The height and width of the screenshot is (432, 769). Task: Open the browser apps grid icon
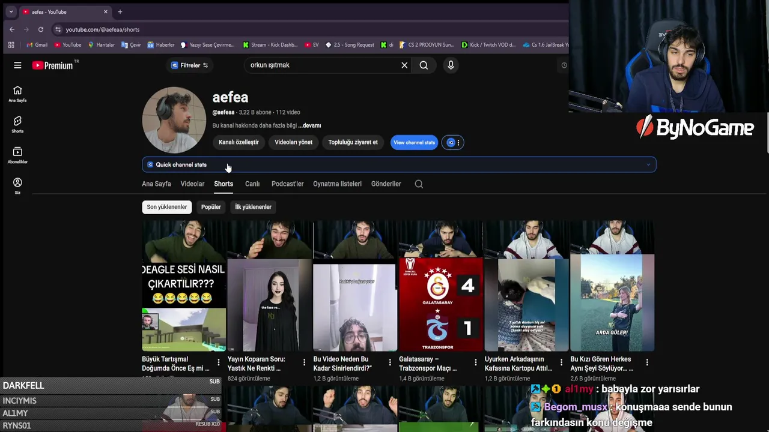[11, 45]
